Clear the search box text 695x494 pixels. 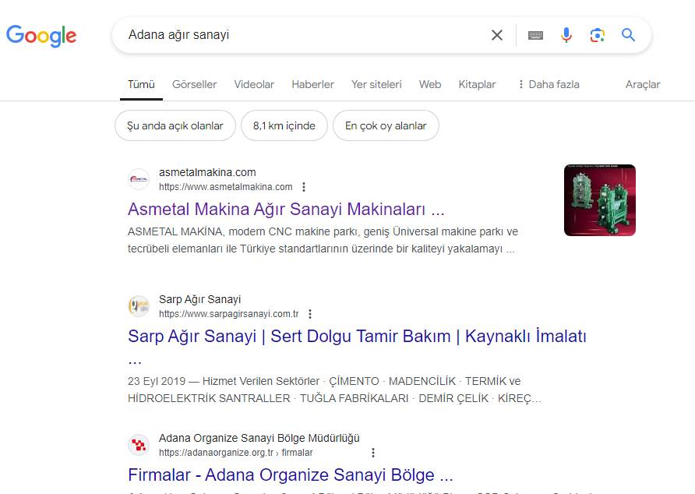coord(496,35)
